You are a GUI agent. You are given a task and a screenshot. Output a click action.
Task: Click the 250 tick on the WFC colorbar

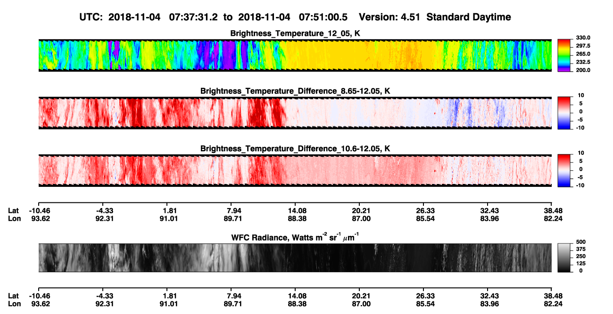pyautogui.click(x=580, y=256)
